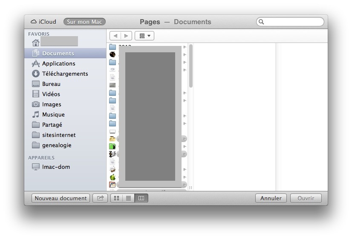Click the file column's vertical scrollbar

[x=191, y=66]
